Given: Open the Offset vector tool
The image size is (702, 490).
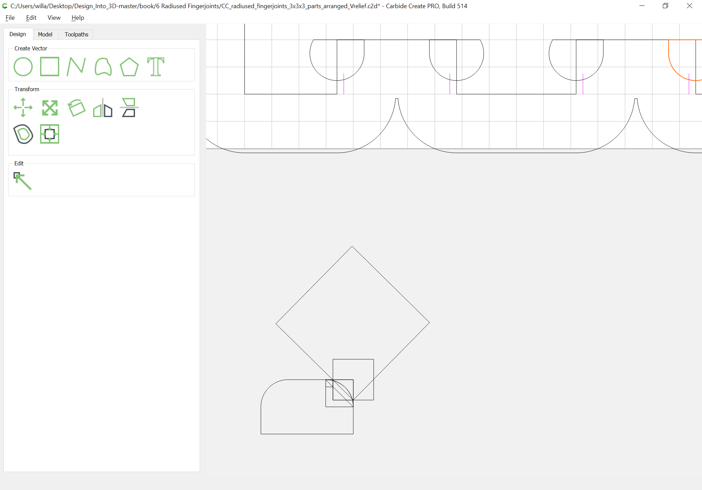Looking at the screenshot, I should 23,134.
